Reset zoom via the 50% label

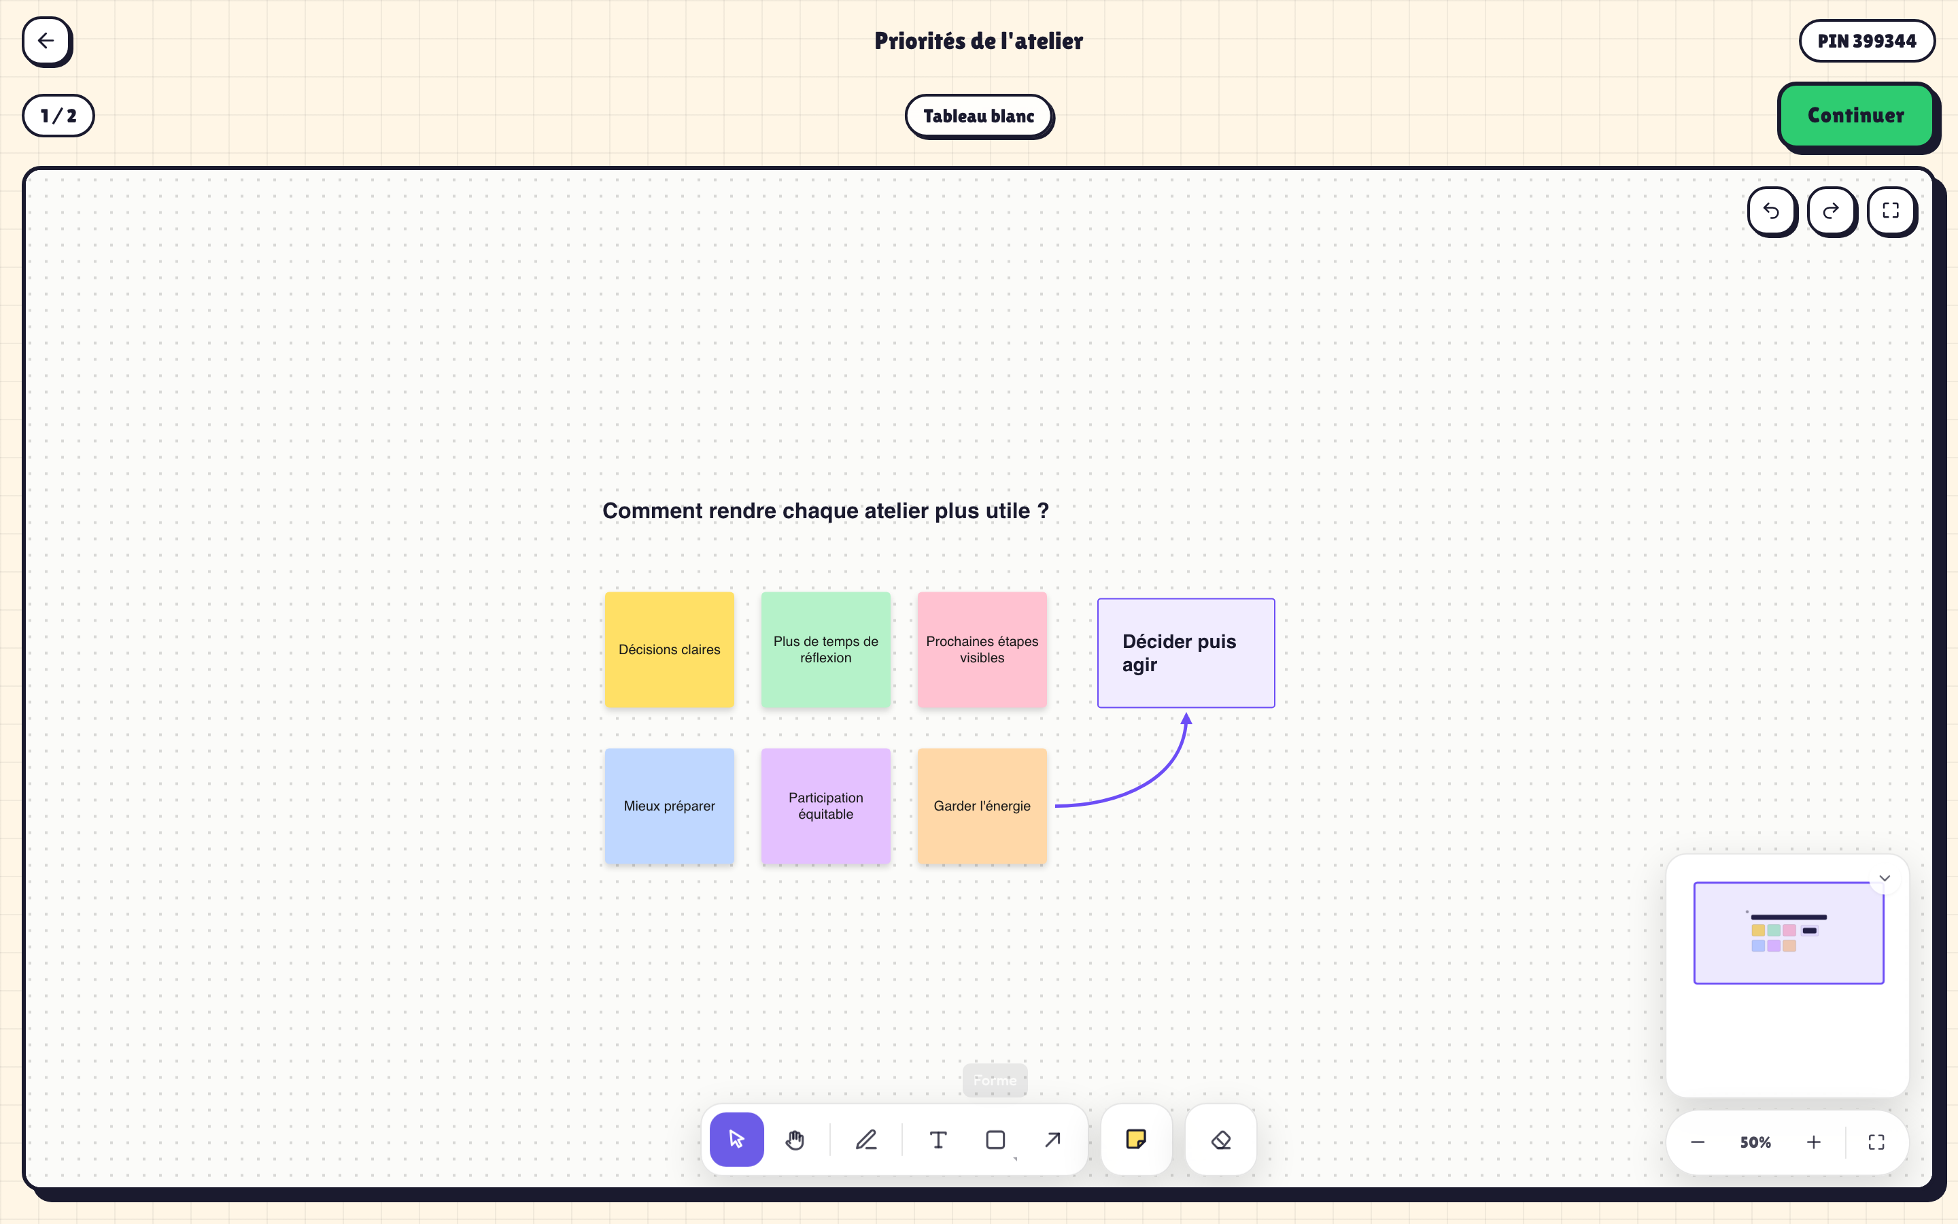1755,1142
